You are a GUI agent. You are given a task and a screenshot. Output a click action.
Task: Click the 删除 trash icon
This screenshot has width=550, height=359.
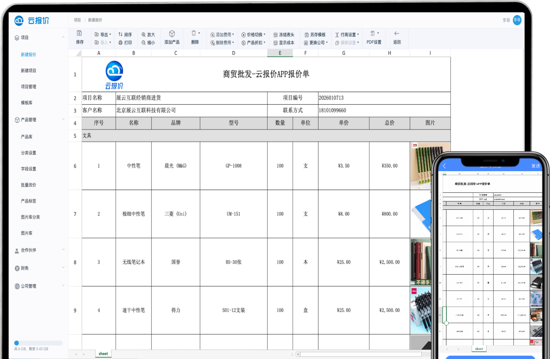(x=194, y=33)
